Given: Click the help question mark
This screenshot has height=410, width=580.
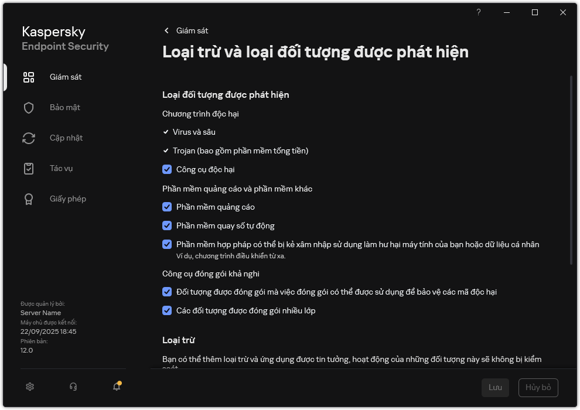Looking at the screenshot, I should (478, 12).
